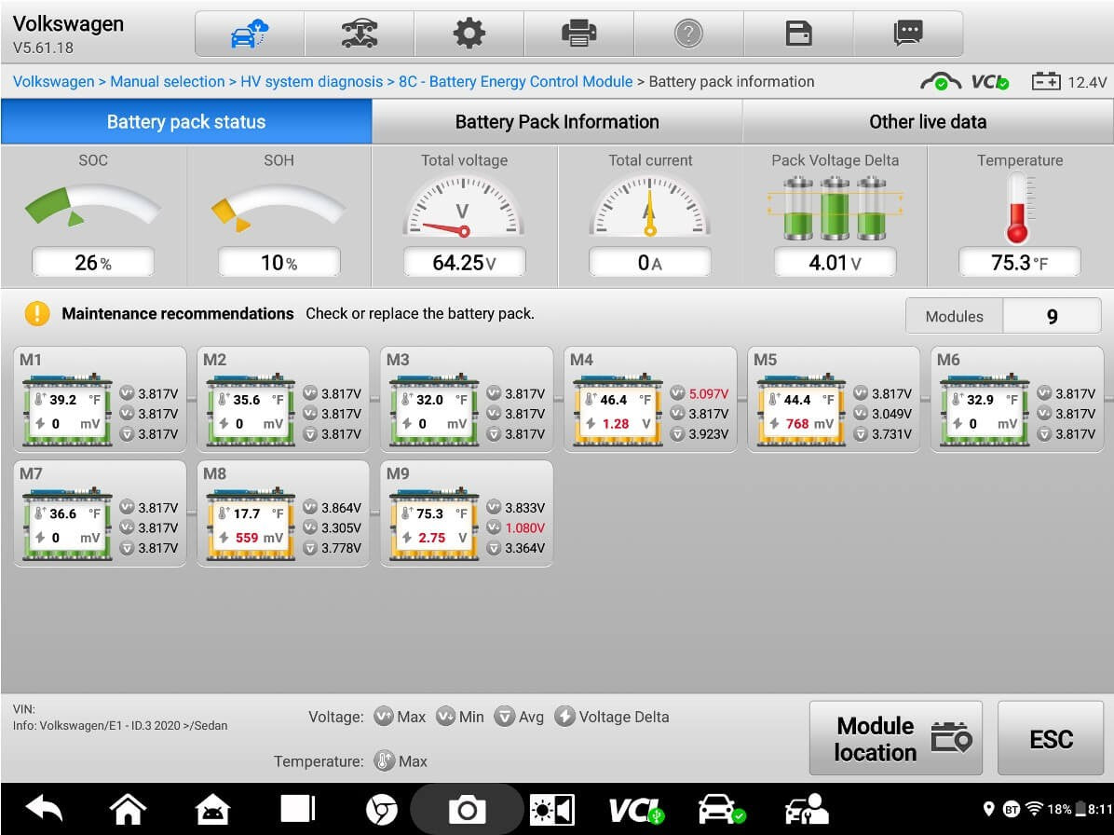Open the vehicle swap toolbar icon
The width and height of the screenshot is (1114, 835).
point(359,34)
